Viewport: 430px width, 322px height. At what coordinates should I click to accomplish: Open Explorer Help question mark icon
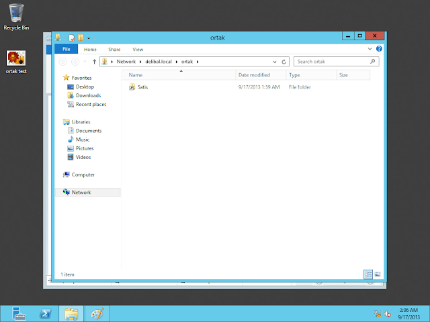[379, 49]
